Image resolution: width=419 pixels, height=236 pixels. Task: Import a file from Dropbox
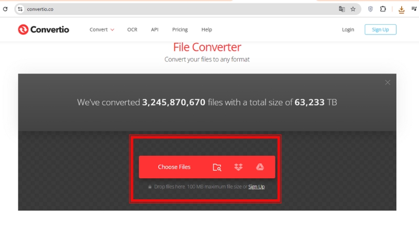point(238,167)
